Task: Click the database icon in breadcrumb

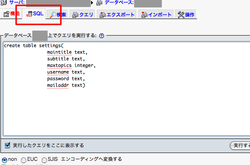Action: [x=99, y=2]
